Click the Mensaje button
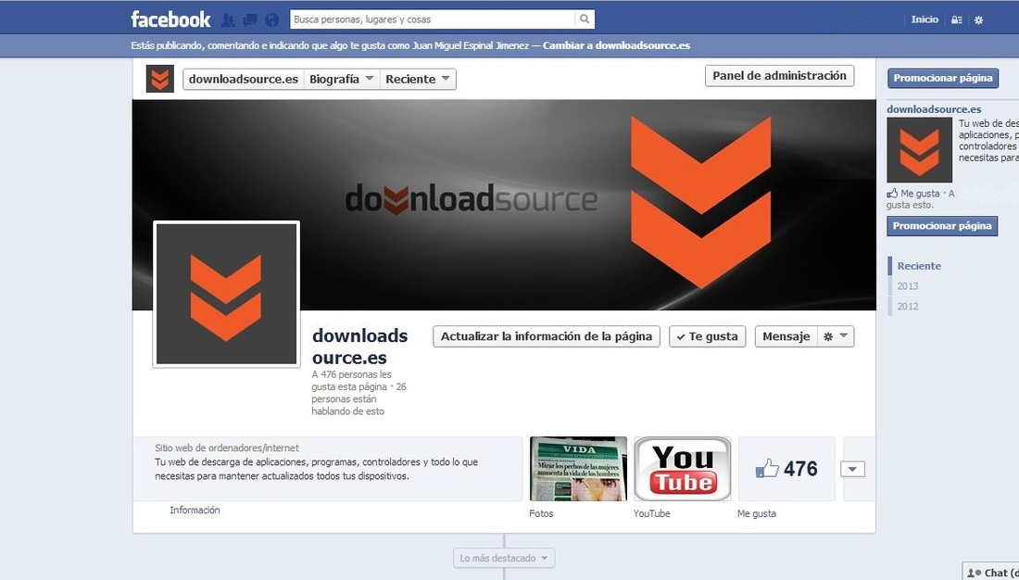Viewport: 1019px width, 580px height. click(786, 336)
